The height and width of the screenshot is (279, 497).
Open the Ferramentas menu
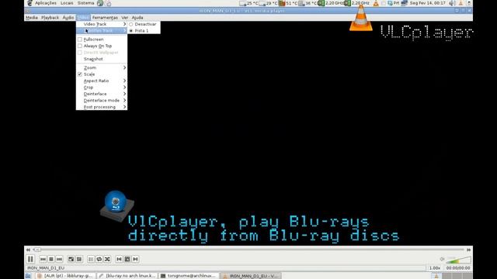pos(105,18)
